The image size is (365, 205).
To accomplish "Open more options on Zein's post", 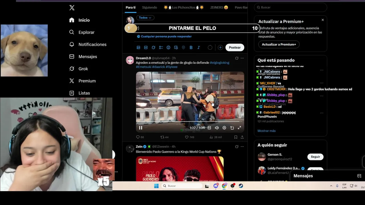I will click(242, 147).
